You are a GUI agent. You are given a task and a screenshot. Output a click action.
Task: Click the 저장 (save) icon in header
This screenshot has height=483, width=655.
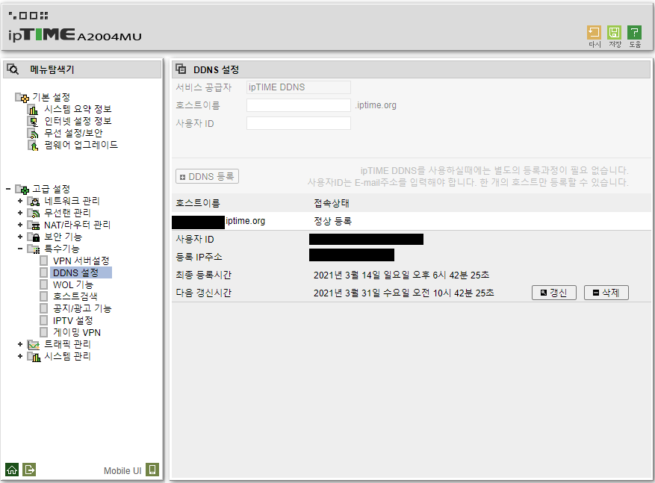(x=614, y=33)
